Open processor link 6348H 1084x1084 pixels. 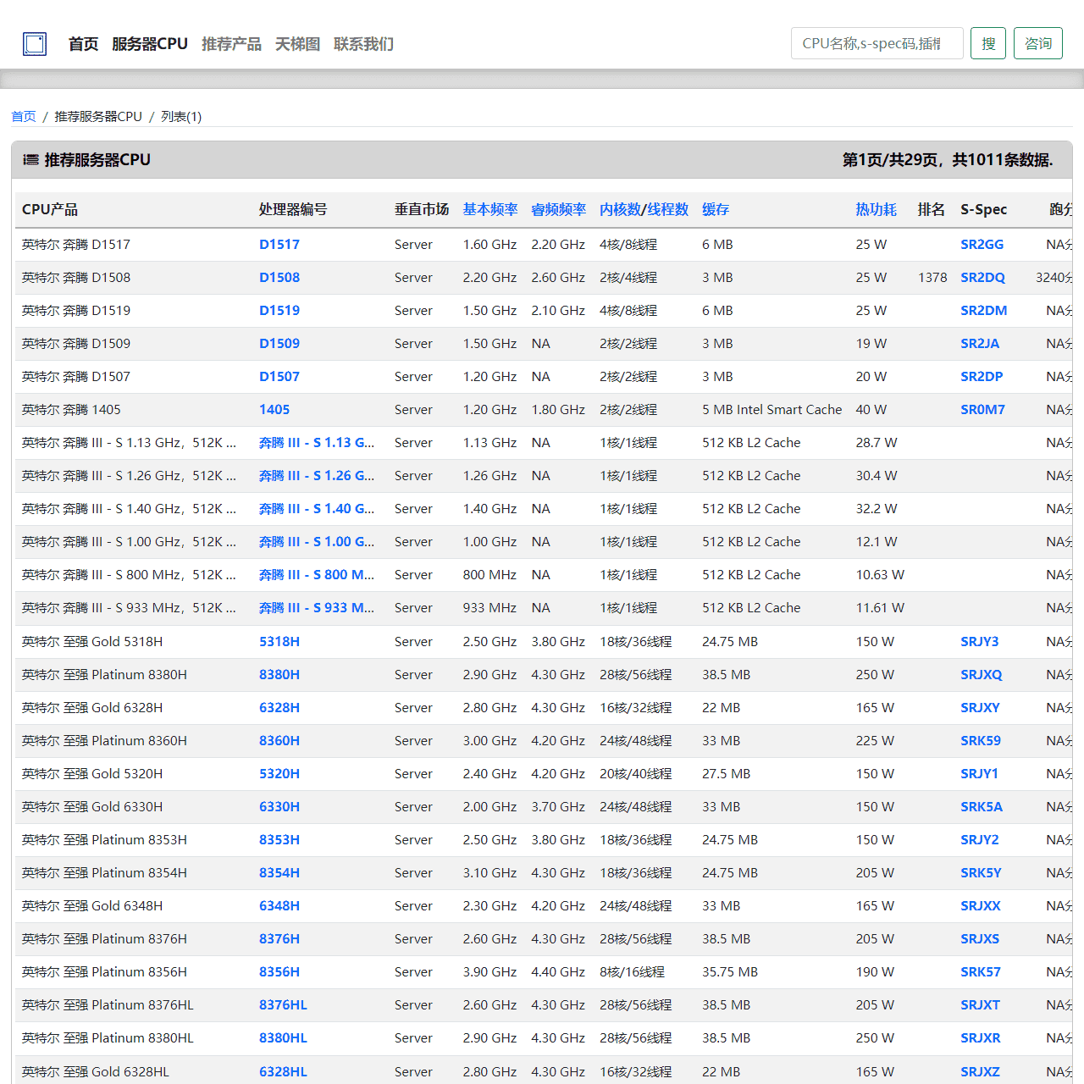coord(279,905)
